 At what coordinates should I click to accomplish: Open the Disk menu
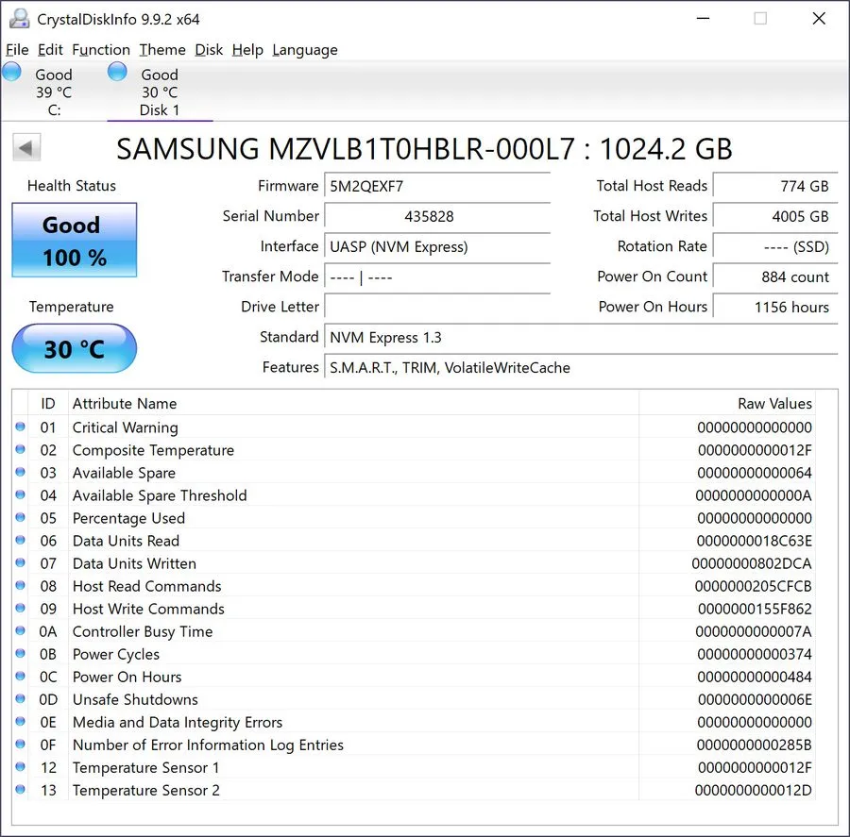click(x=209, y=50)
